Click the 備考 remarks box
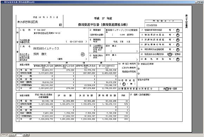204x137 pixels. tap(156, 107)
